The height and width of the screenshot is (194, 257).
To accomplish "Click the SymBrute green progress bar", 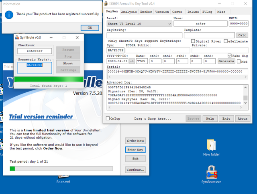I will pos(49,80).
